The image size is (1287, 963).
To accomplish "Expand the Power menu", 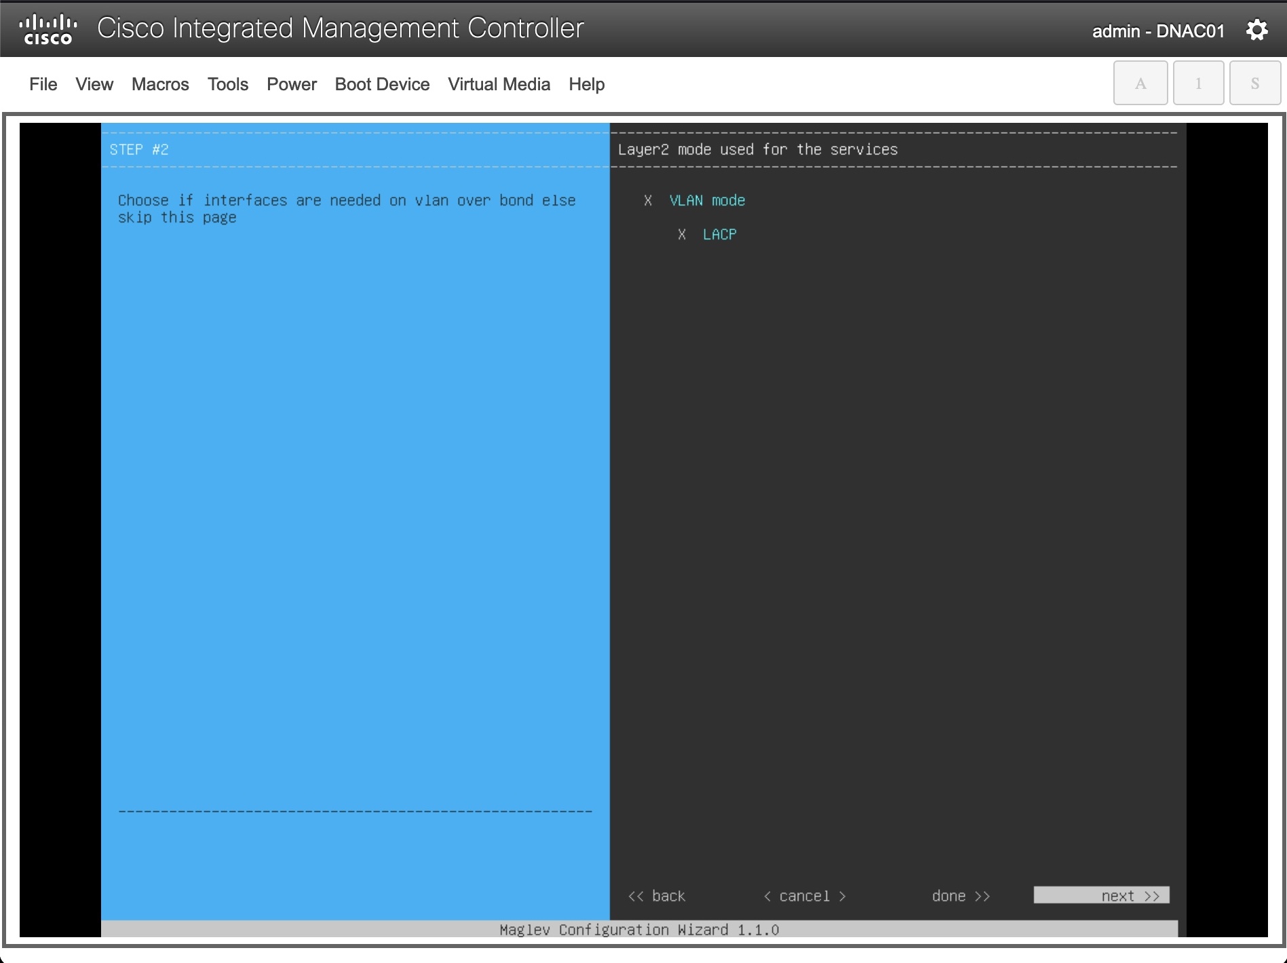I will [292, 84].
